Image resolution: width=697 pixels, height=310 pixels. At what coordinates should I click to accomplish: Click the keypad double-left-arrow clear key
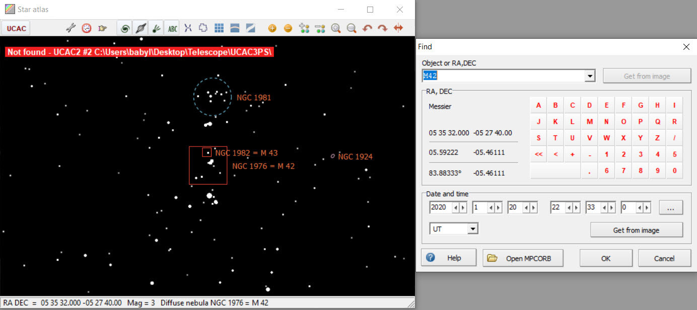[x=538, y=154]
